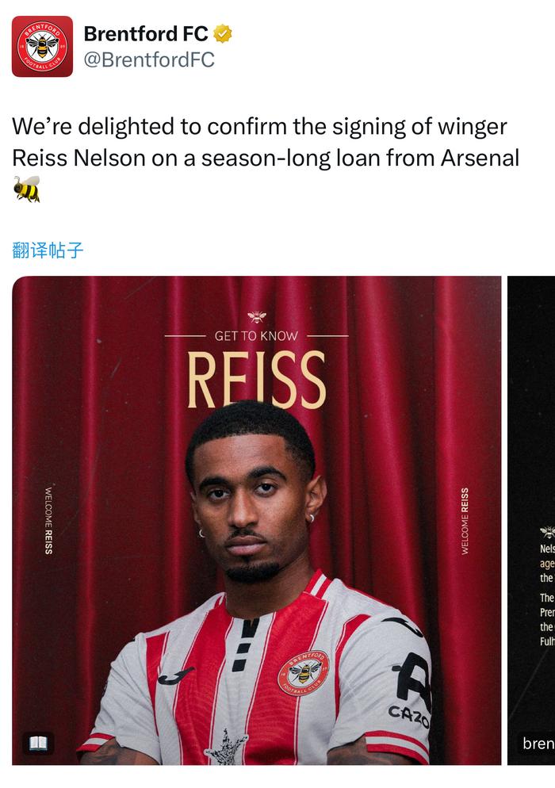Click the Brentford crest on the shirt
The image size is (555, 788).
(303, 673)
